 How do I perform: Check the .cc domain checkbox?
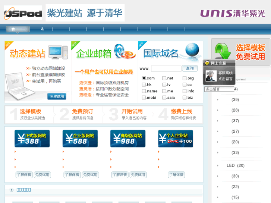185,85
